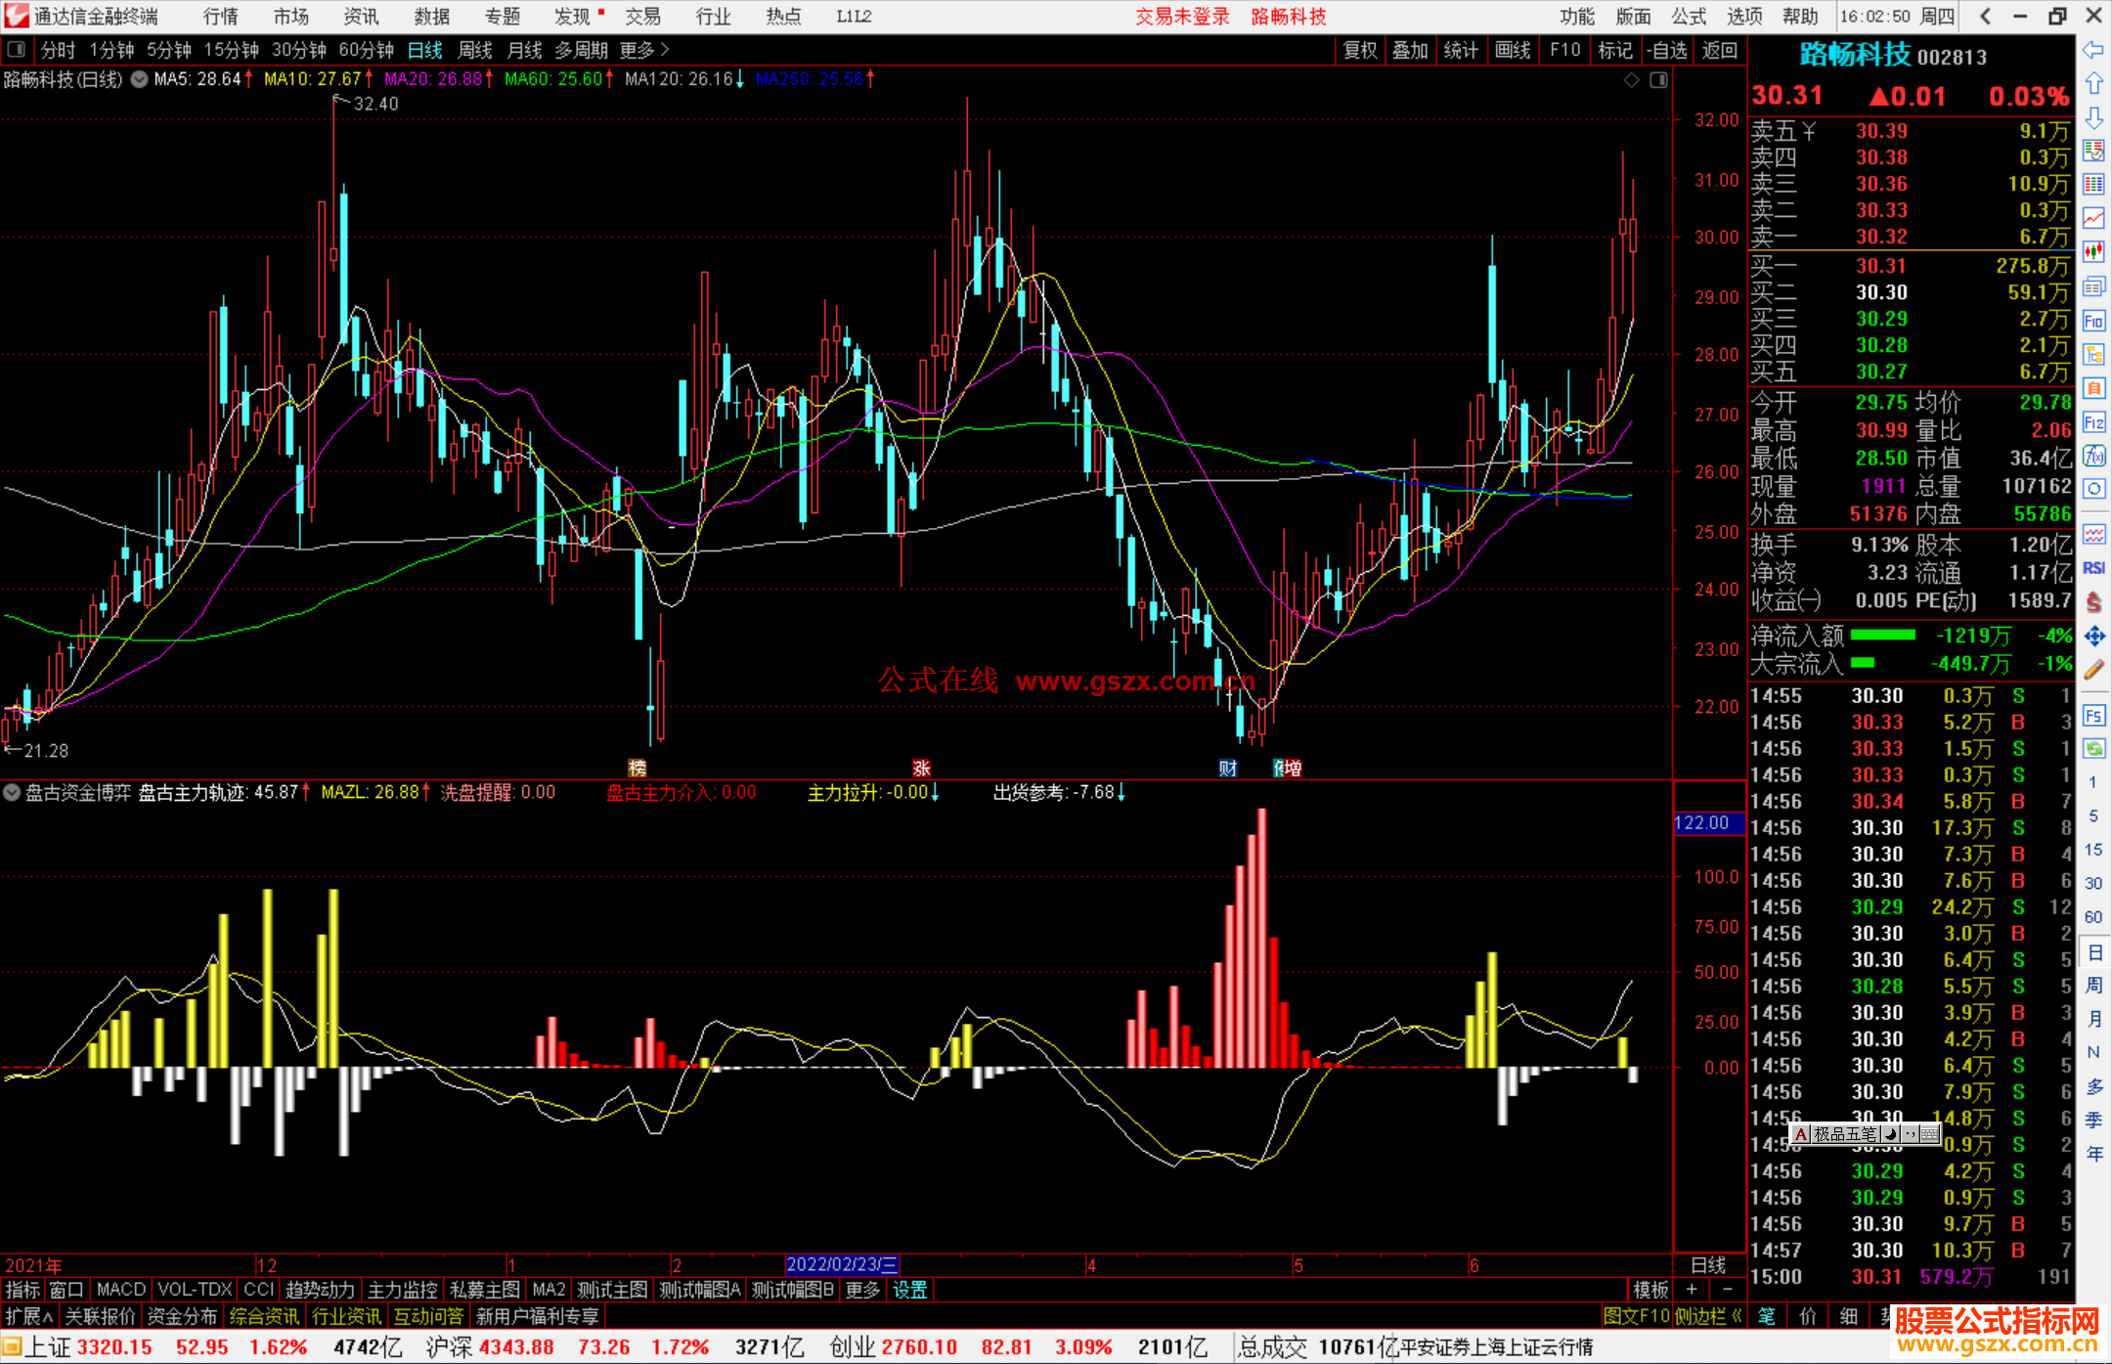The width and height of the screenshot is (2112, 1364).
Task: Open the 功能 menu
Action: [x=1577, y=17]
